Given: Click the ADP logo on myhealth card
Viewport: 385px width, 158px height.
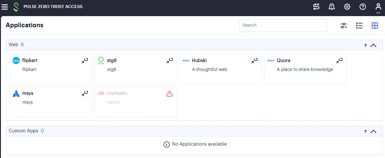Looking at the screenshot, I should [x=101, y=93].
